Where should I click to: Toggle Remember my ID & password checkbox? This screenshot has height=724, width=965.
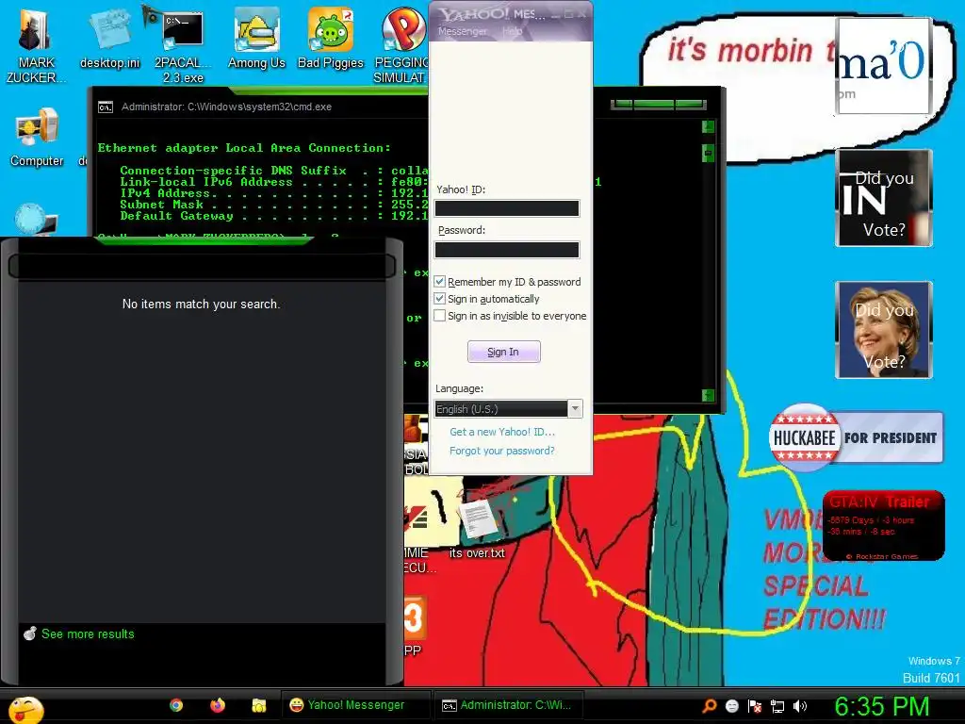click(x=439, y=281)
